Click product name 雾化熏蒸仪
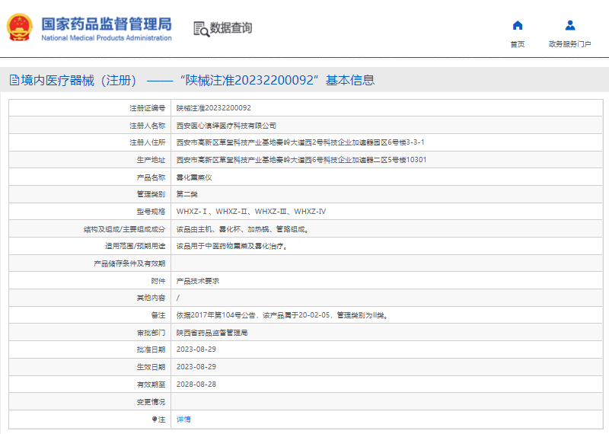This screenshot has height=434, width=609. pos(194,177)
